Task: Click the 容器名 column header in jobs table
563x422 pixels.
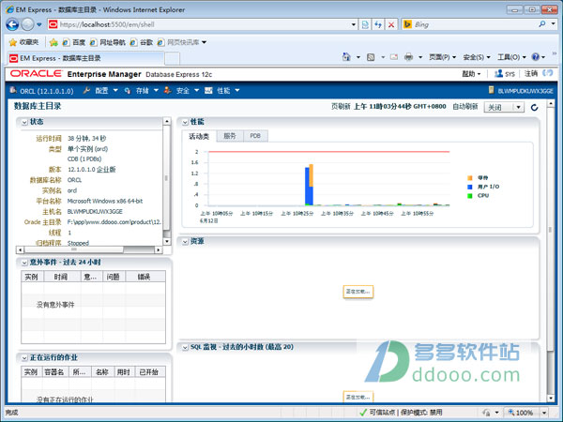Action: coord(54,372)
